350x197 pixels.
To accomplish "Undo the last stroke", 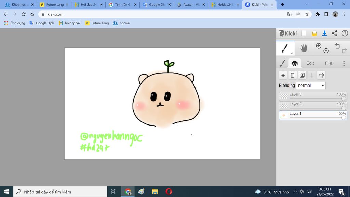I will (x=337, y=46).
